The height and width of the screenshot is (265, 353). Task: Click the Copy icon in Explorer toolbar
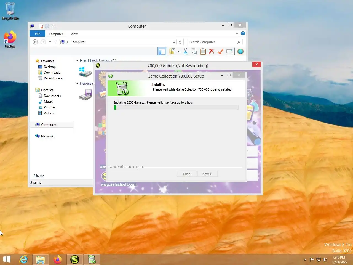point(194,51)
